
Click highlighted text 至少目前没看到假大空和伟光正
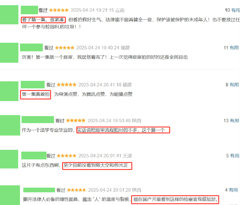(x=96, y=165)
